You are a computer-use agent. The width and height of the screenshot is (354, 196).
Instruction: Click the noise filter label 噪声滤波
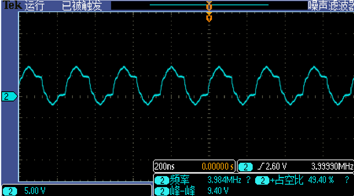tap(331, 5)
